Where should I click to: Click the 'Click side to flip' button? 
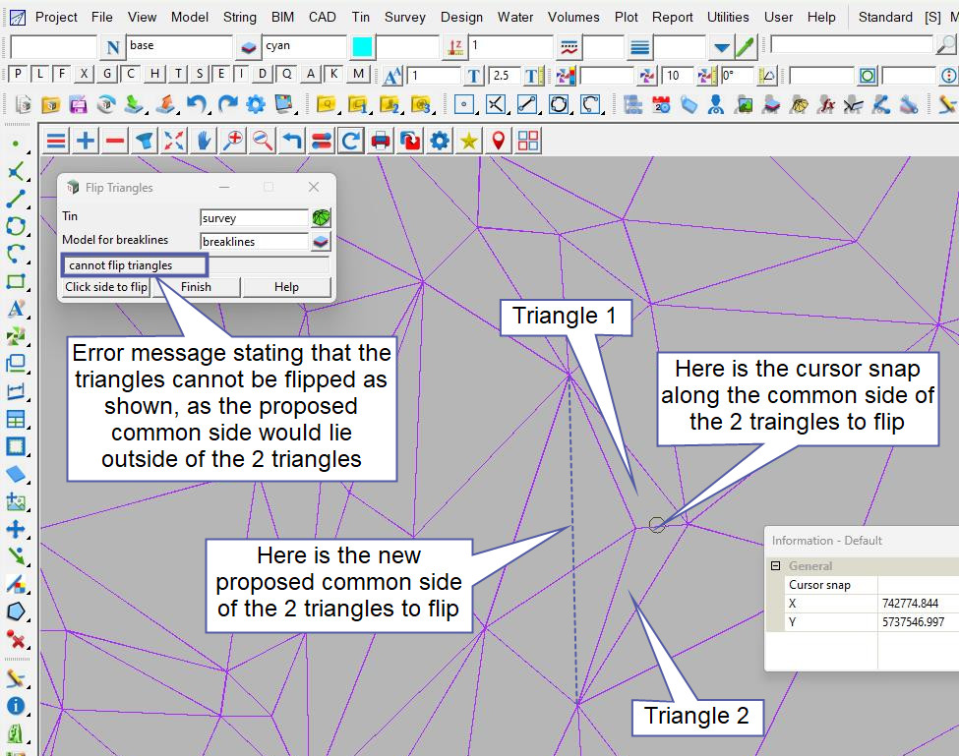(106, 287)
